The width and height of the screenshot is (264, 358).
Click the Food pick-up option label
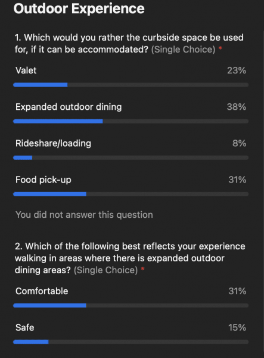[44, 180]
